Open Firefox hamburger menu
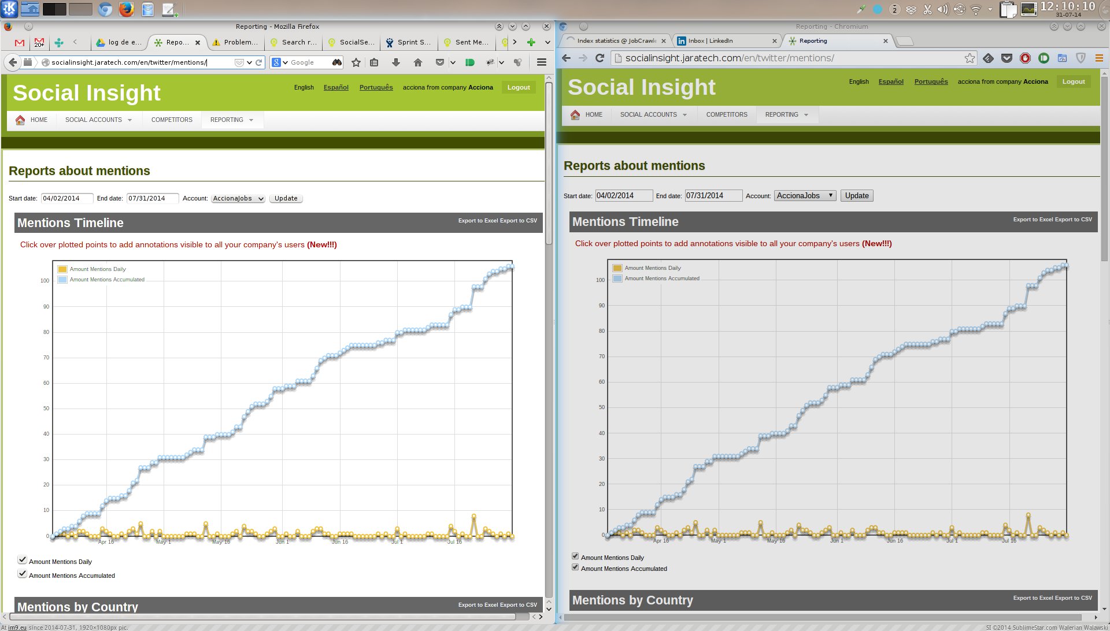 [542, 62]
